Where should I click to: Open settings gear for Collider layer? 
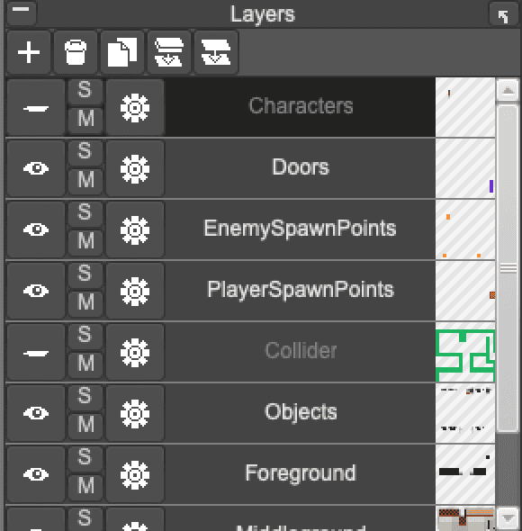[x=135, y=352]
